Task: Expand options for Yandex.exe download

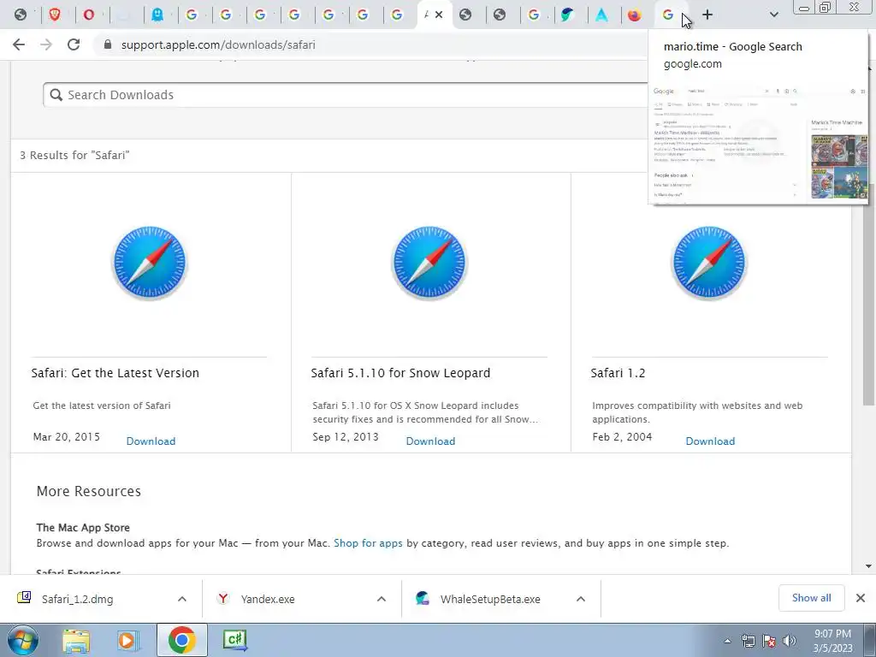Action: [381, 599]
